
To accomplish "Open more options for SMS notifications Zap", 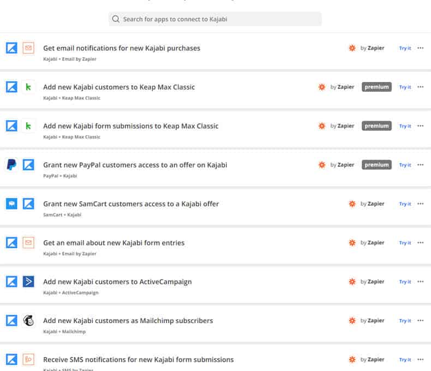I will [x=420, y=360].
